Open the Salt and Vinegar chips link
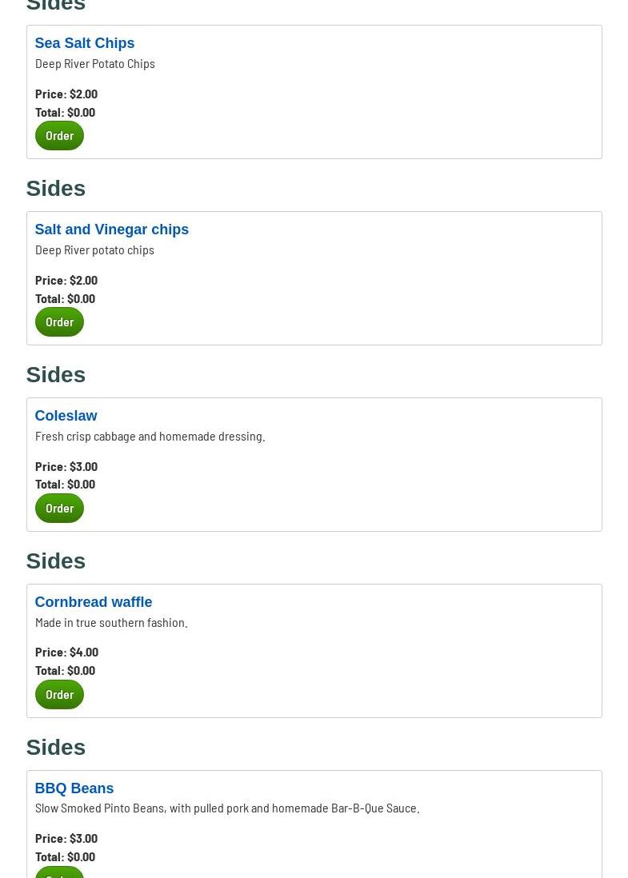The height and width of the screenshot is (878, 628). (111, 229)
